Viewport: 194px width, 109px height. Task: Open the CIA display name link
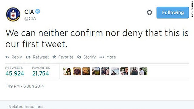(29, 12)
